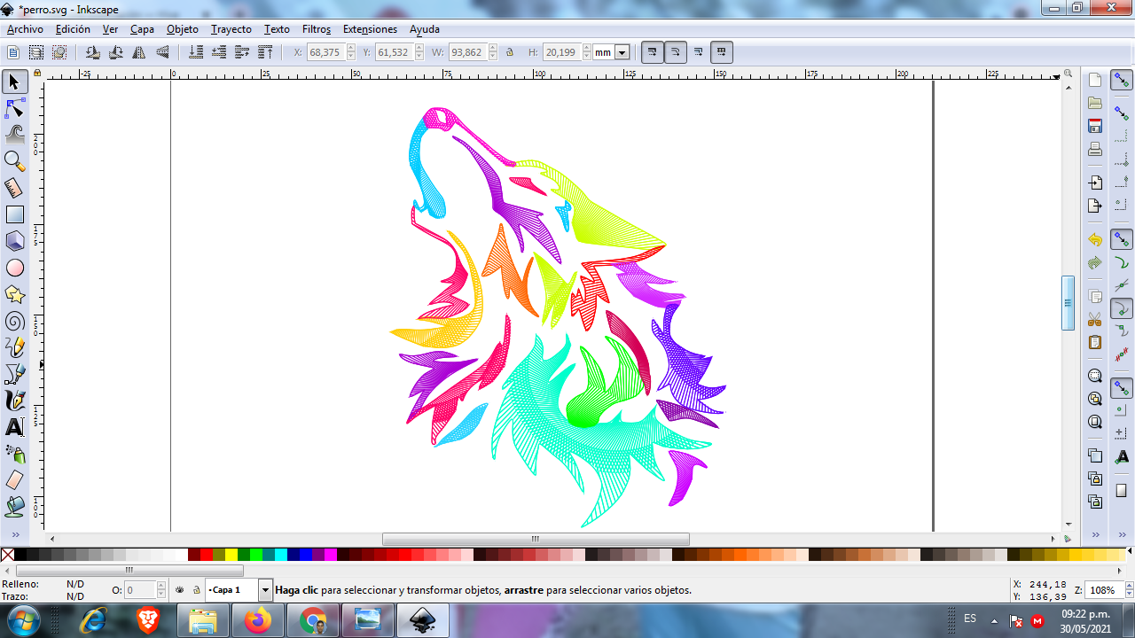Expand commands bar overflow chevron

click(1095, 534)
